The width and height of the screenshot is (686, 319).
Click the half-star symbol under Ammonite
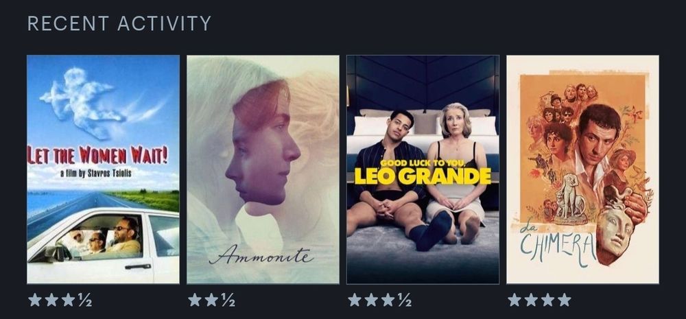pyautogui.click(x=228, y=300)
